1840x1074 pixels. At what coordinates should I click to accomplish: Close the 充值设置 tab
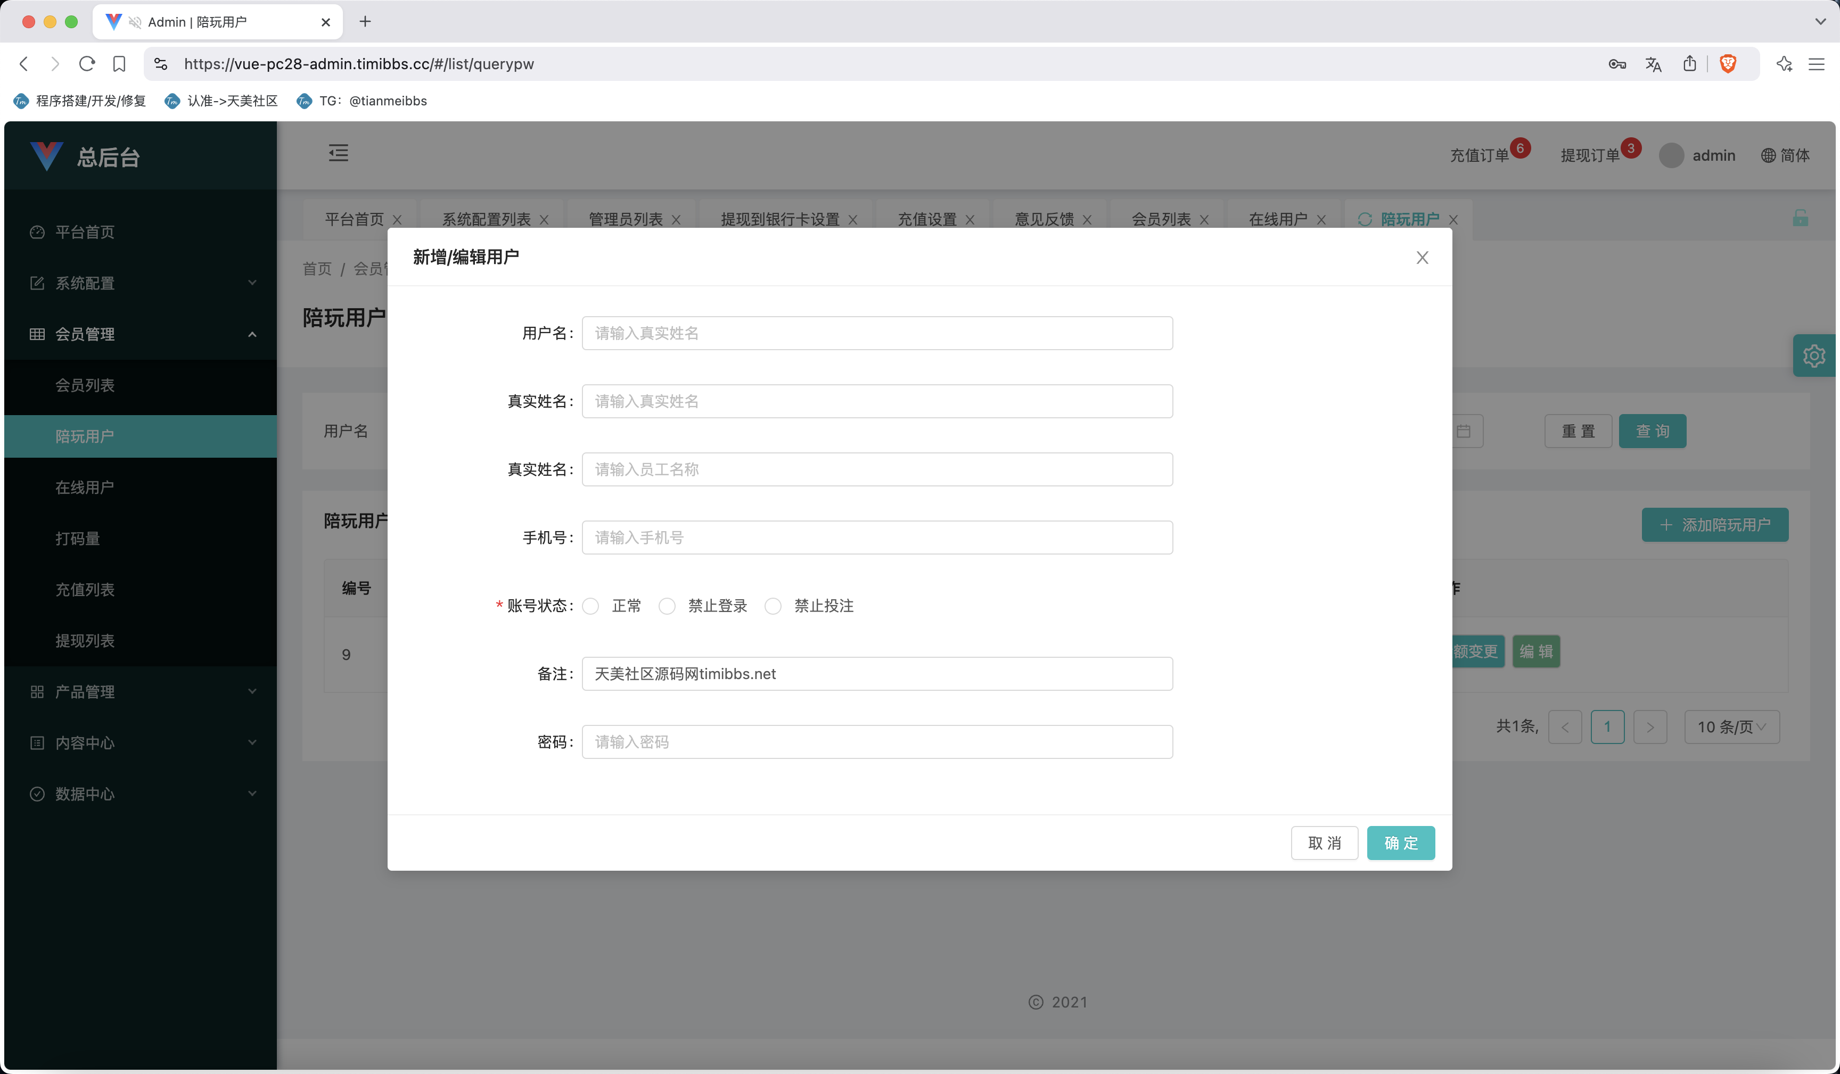point(970,220)
